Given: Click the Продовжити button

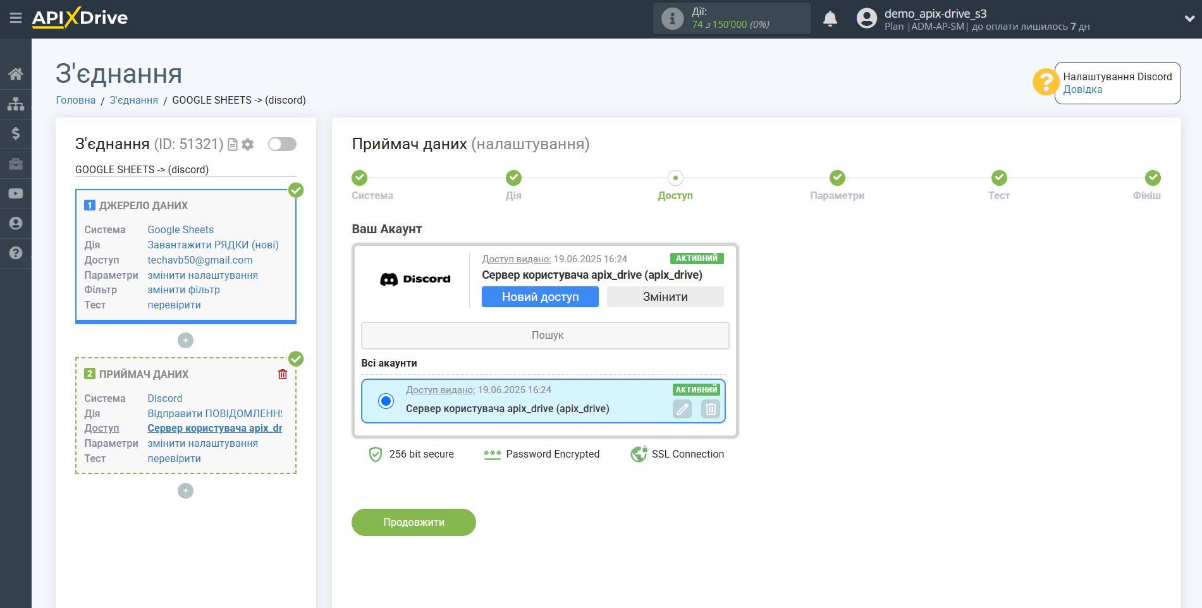Looking at the screenshot, I should tap(414, 523).
